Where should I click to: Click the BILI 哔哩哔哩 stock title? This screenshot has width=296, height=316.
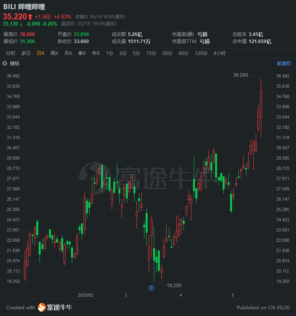pos(24,7)
